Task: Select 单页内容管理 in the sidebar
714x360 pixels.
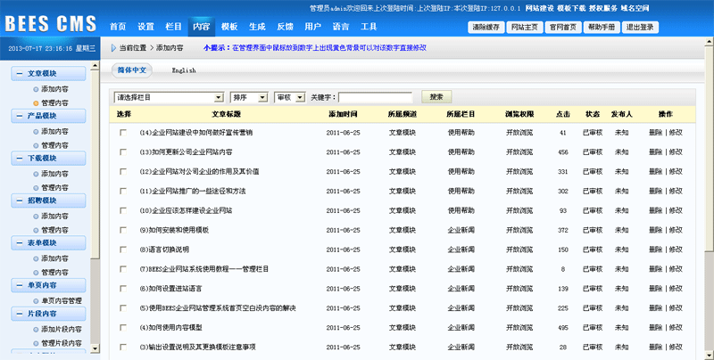Action: click(x=62, y=301)
